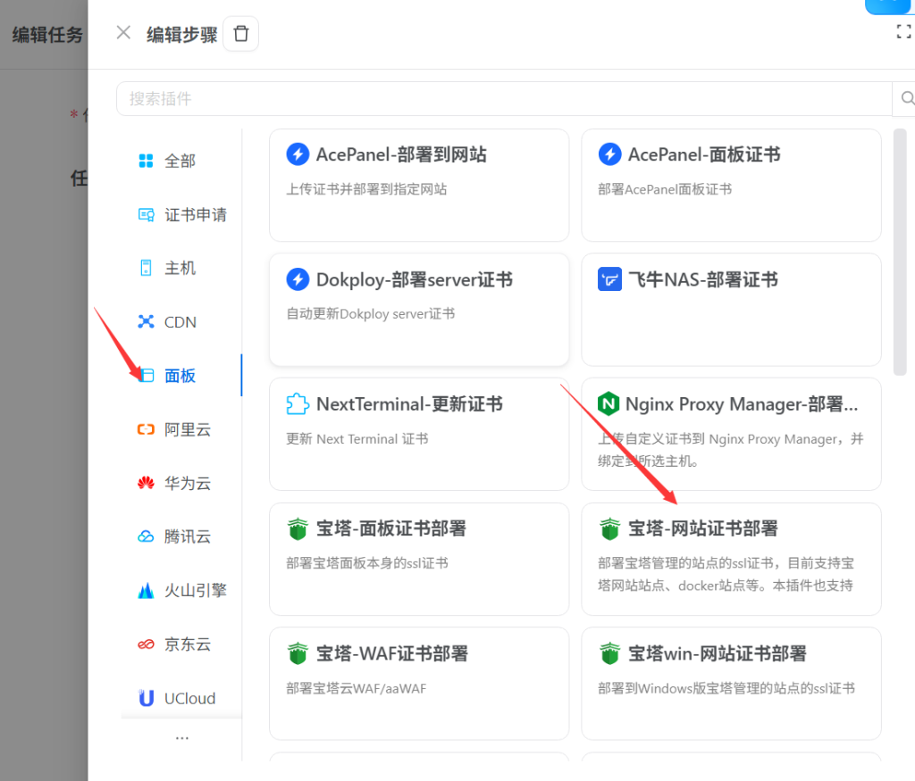Viewport: 915px width, 781px height.
Task: Click the host device icon beside 主机
Action: tap(146, 268)
